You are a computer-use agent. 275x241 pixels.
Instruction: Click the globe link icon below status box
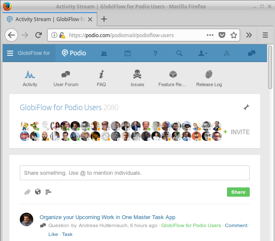click(38, 192)
